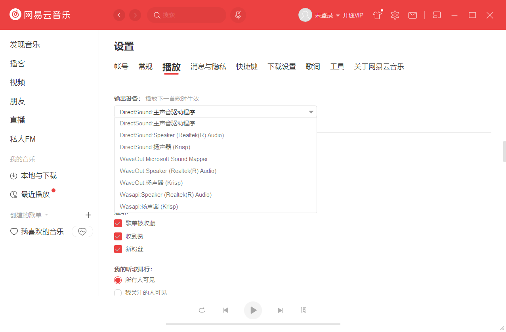This screenshot has width=506, height=332.
Task: Click the settings page vertical scrollbar
Action: 504,151
